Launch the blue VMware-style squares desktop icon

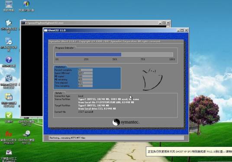click(9, 82)
